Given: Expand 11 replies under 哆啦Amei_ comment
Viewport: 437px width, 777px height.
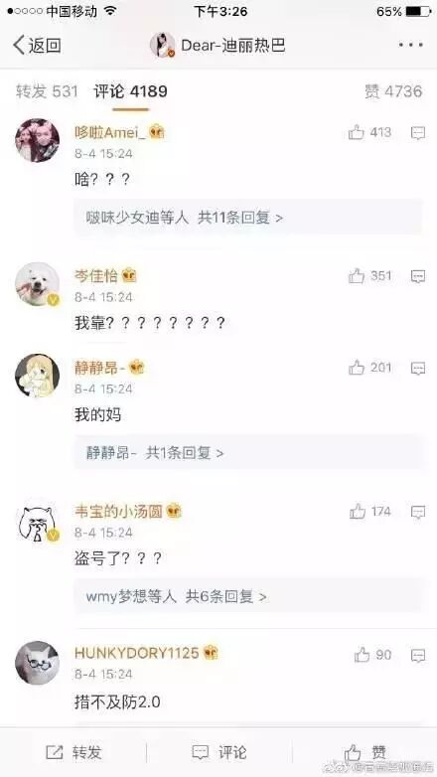Looking at the screenshot, I should [248, 217].
